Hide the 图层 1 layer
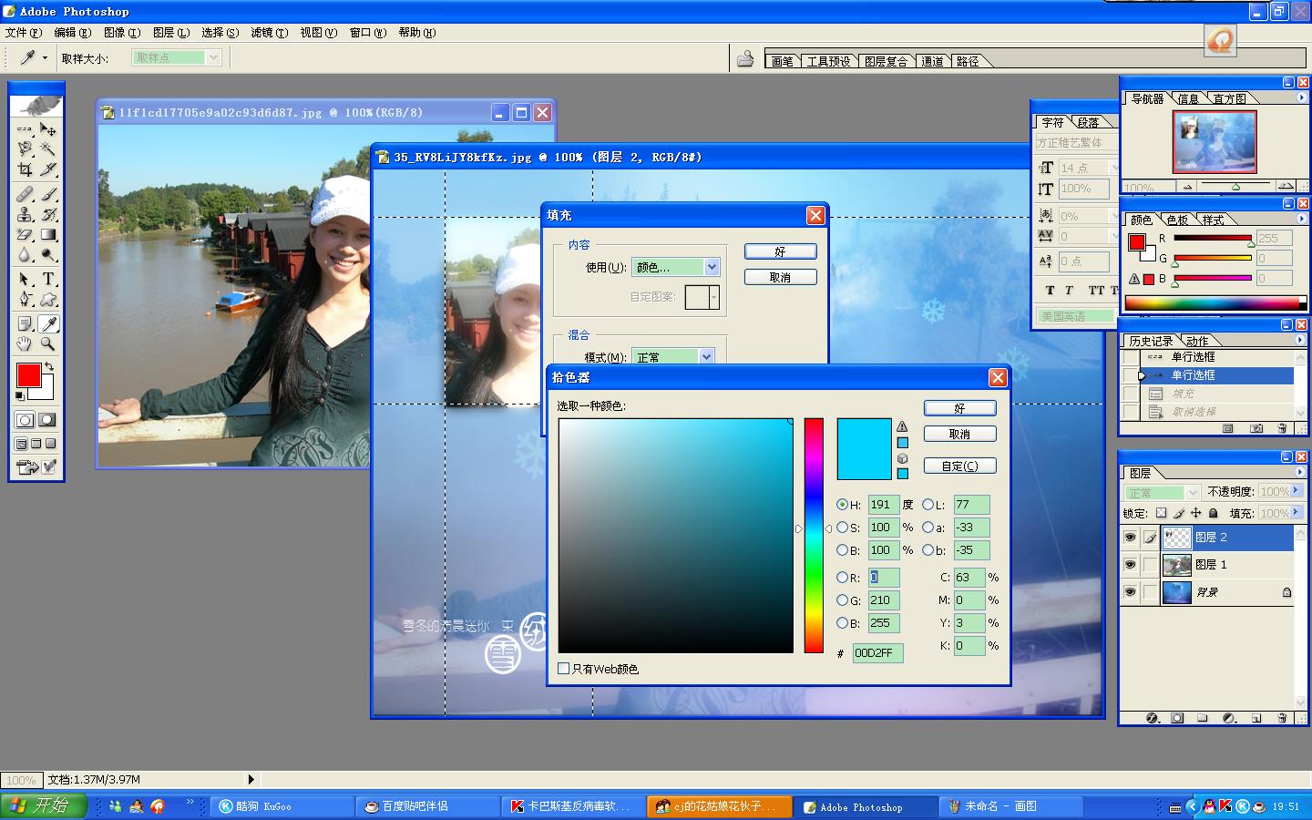 (x=1130, y=565)
